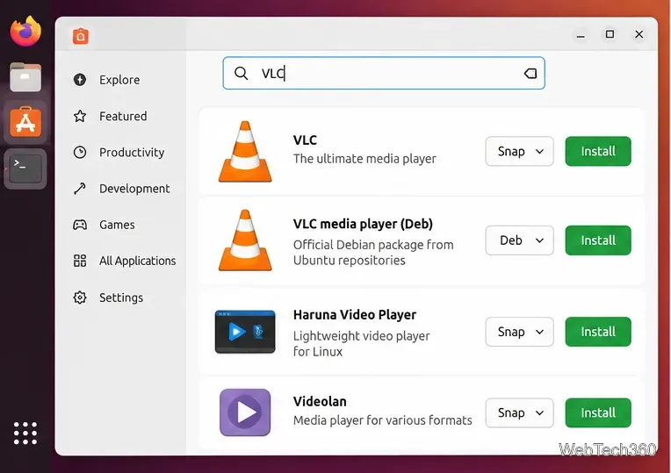
Task: Open the Featured category
Action: point(123,117)
